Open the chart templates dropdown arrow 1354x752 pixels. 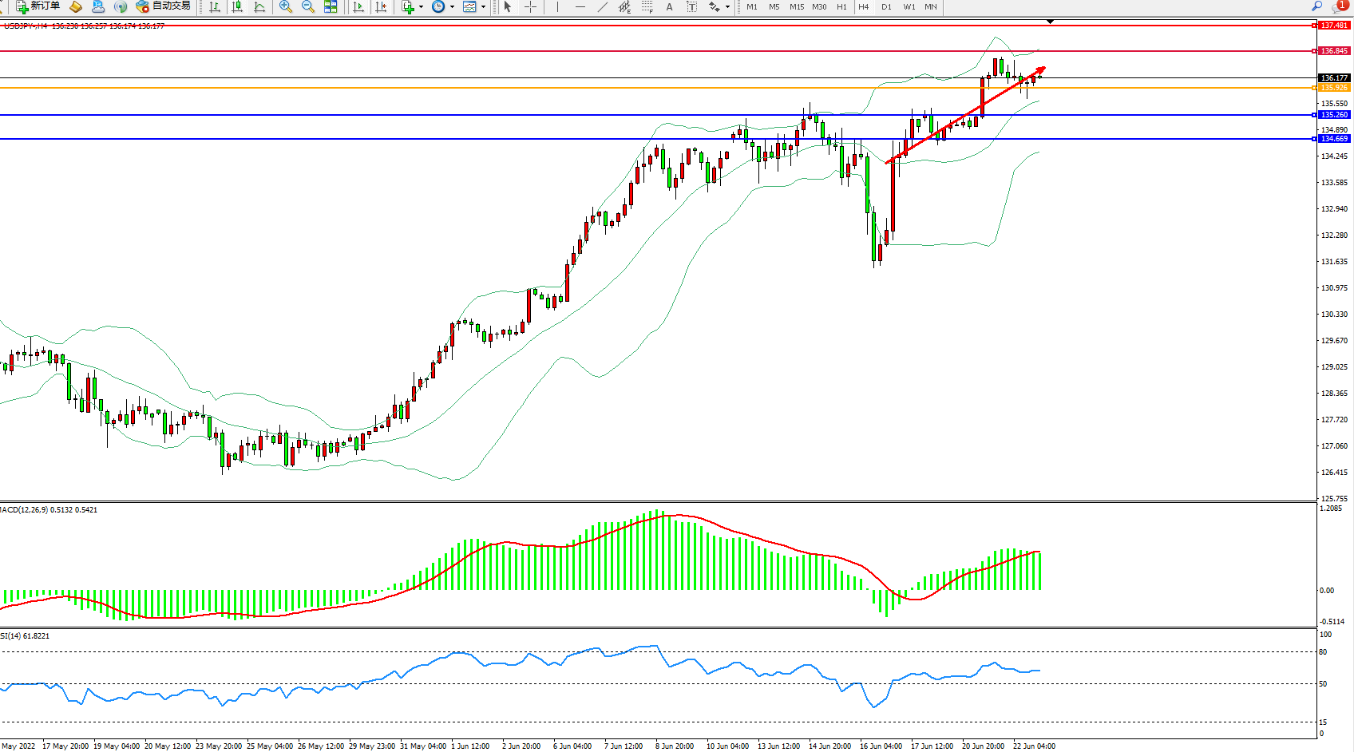click(x=483, y=6)
